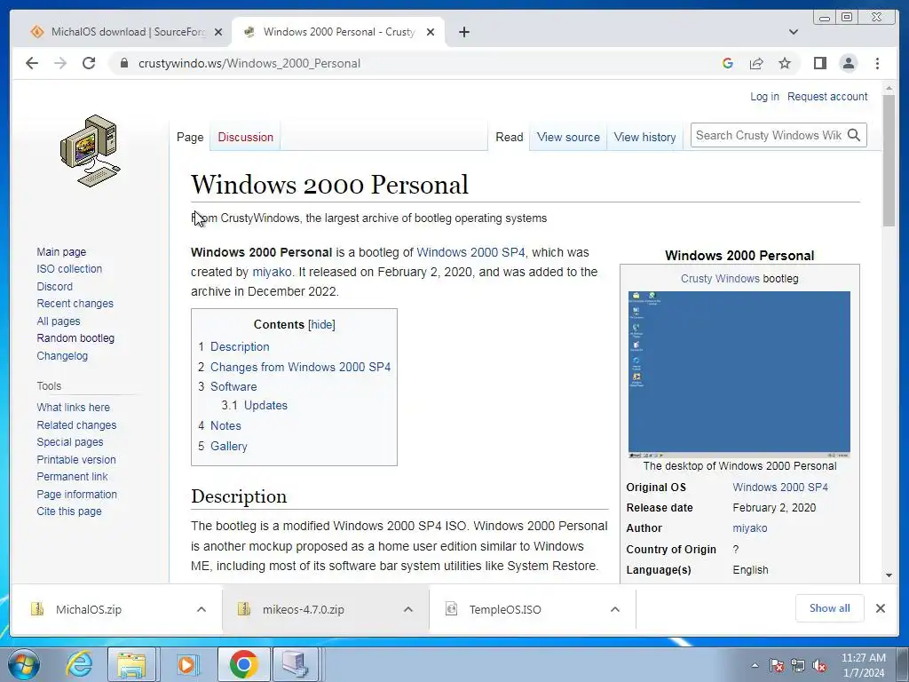Click the Search Crusty Windows Wiki field
Viewport: 909px width, 682px height.
click(x=768, y=135)
